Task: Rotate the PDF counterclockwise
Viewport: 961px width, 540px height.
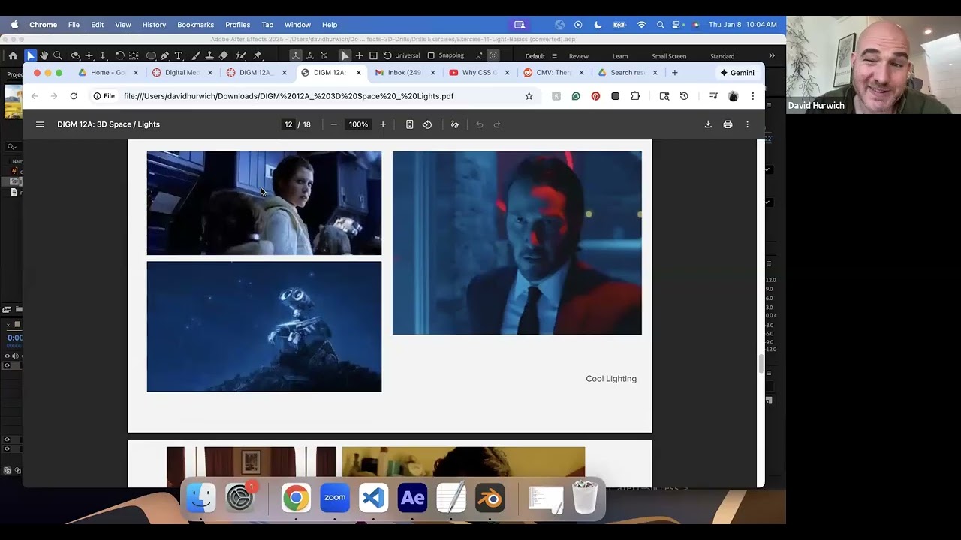Action: click(x=427, y=124)
